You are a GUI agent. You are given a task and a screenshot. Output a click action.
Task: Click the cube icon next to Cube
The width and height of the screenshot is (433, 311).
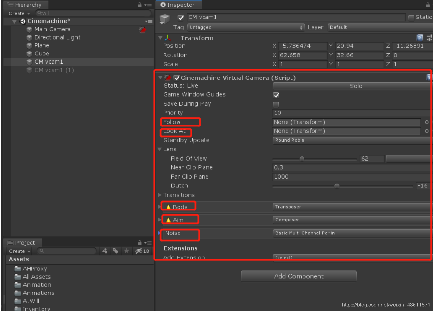[x=30, y=54]
